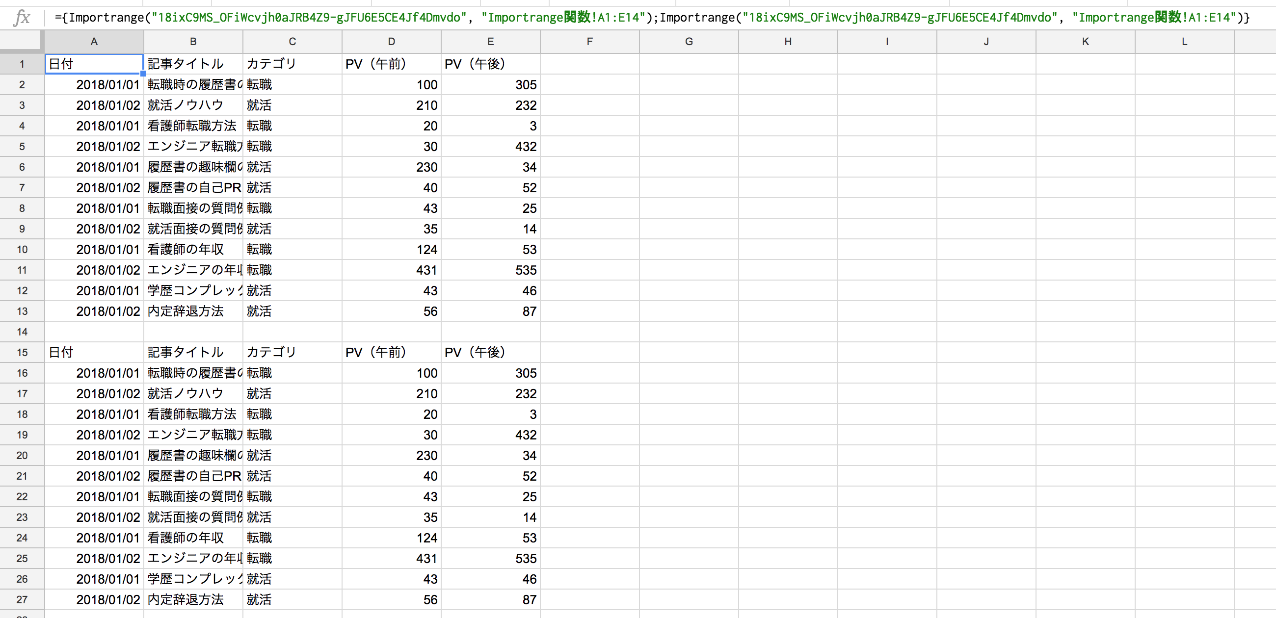Select column E header
Image resolution: width=1276 pixels, height=618 pixels.
[490, 42]
